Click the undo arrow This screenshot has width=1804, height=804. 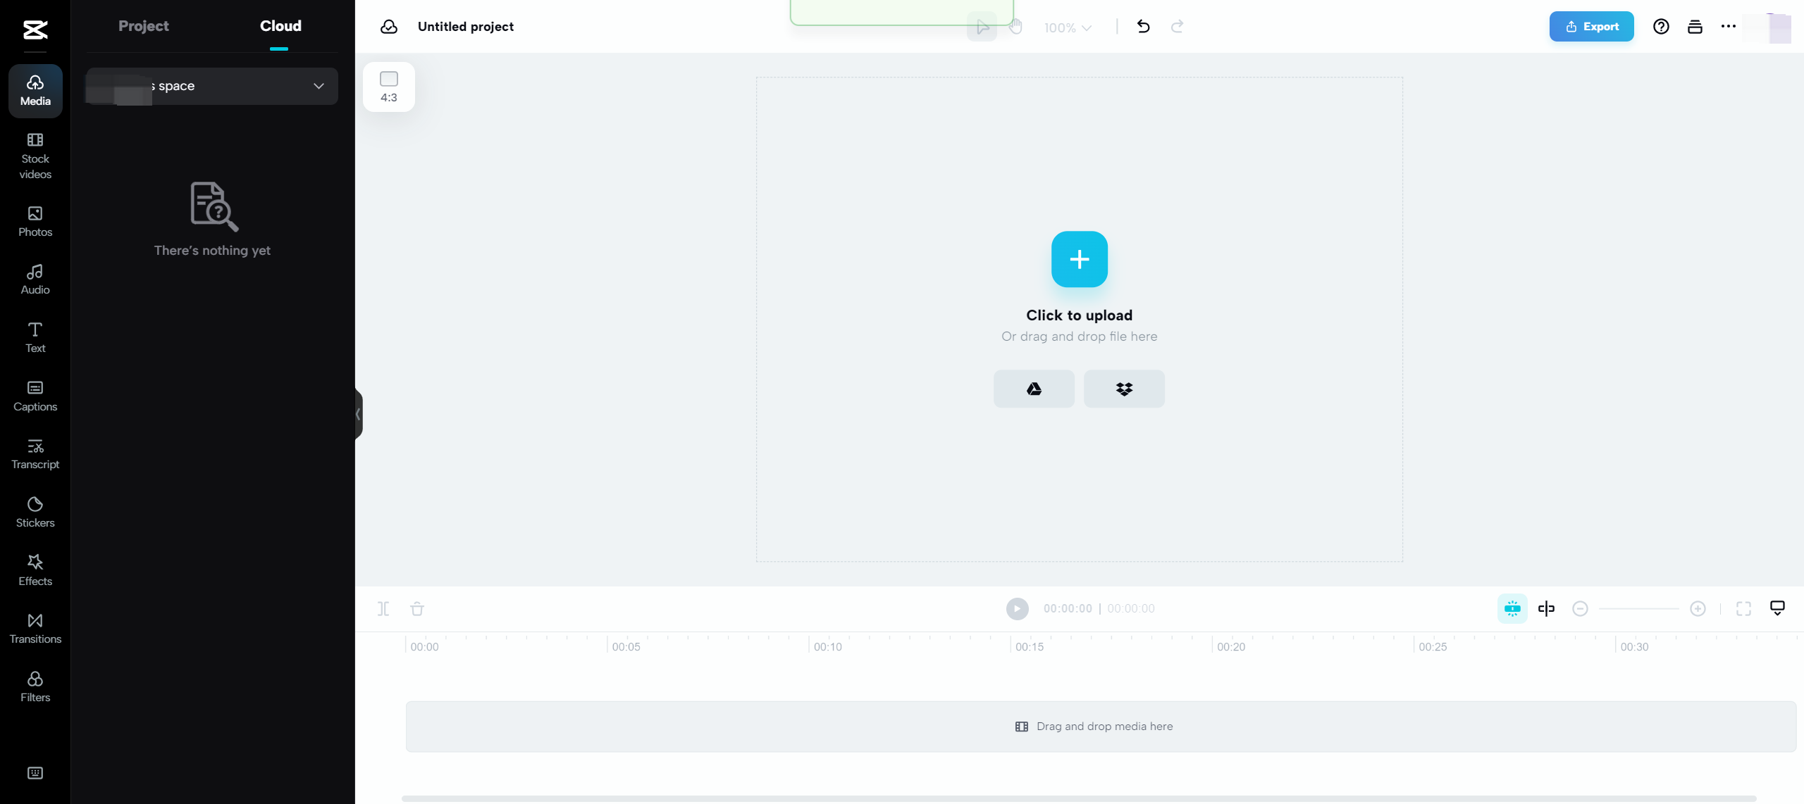click(x=1143, y=27)
